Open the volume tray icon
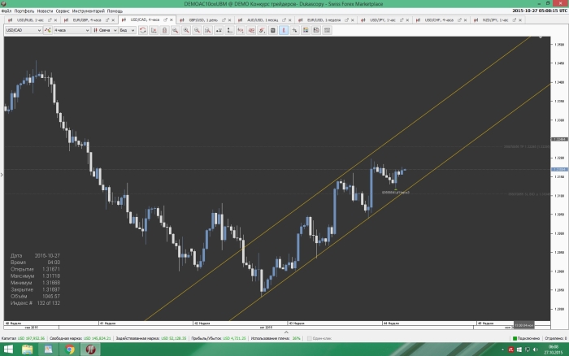This screenshot has width=569, height=356. point(536,349)
